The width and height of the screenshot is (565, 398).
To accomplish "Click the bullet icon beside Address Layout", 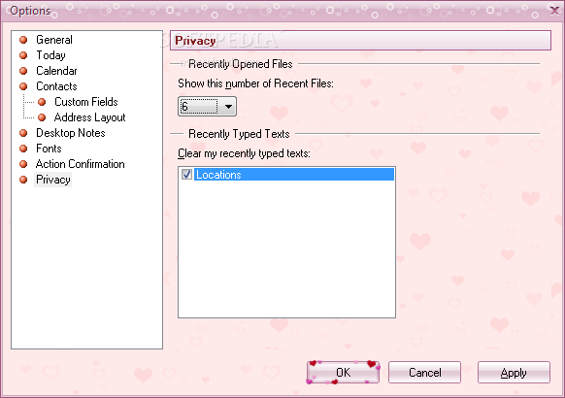I will (42, 117).
